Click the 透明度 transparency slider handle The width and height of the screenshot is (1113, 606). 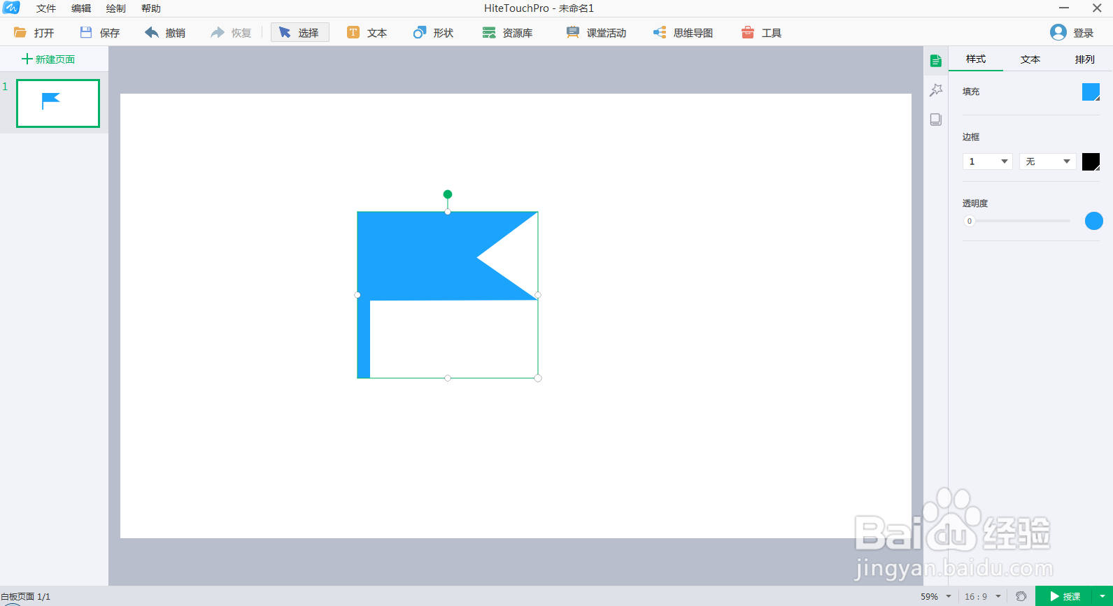click(x=970, y=221)
